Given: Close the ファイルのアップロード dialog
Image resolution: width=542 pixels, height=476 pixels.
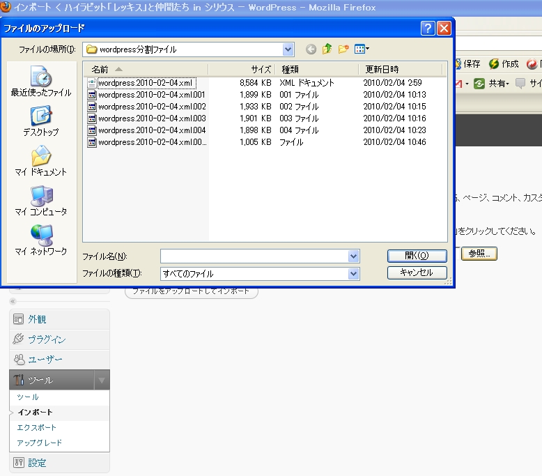Looking at the screenshot, I should point(444,28).
